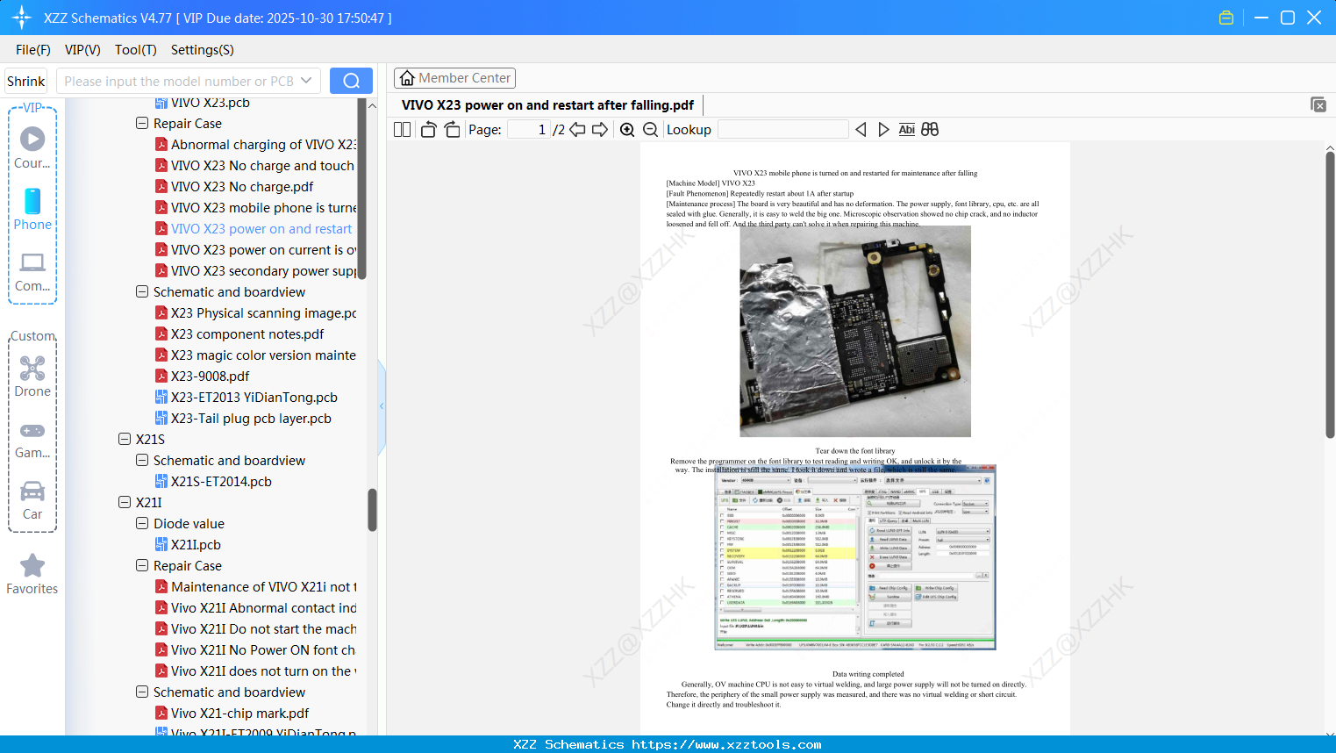Select the Computer category icon
1336x753 pixels.
coord(32,262)
